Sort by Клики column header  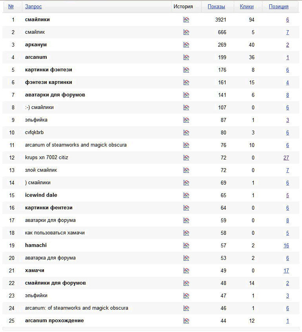pos(246,7)
